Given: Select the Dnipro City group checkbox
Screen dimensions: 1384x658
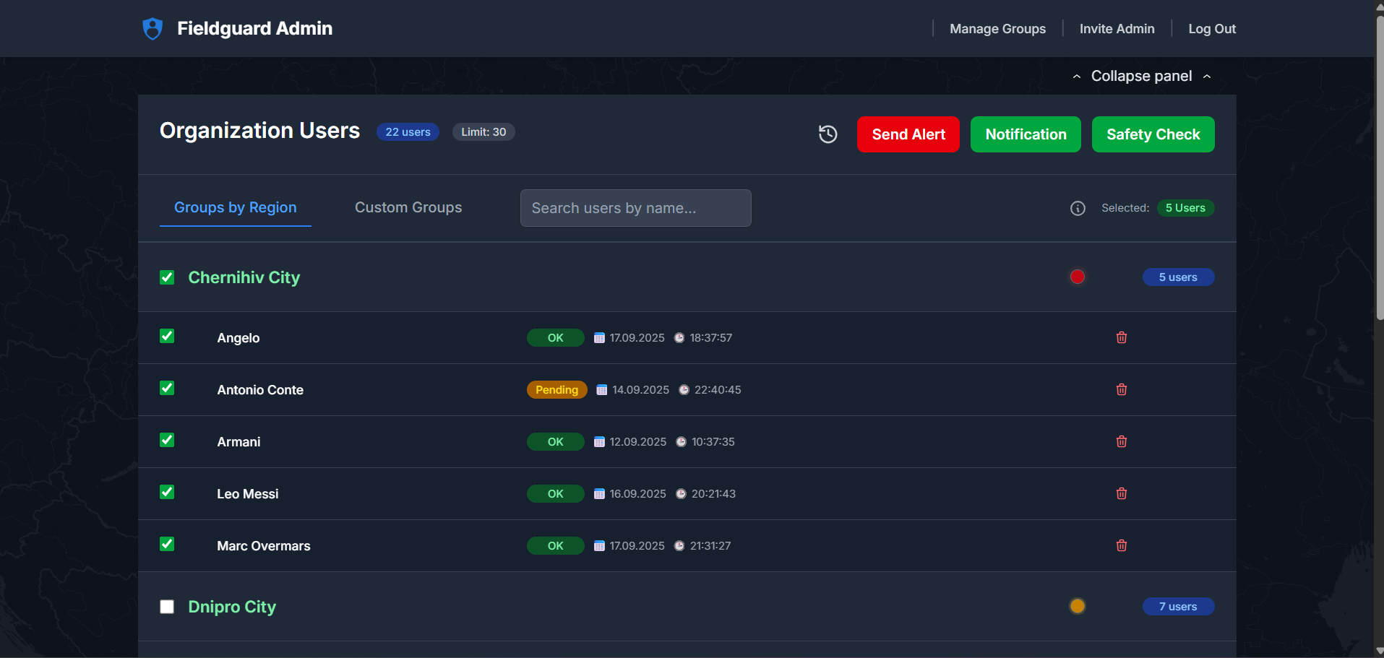Looking at the screenshot, I should [167, 607].
